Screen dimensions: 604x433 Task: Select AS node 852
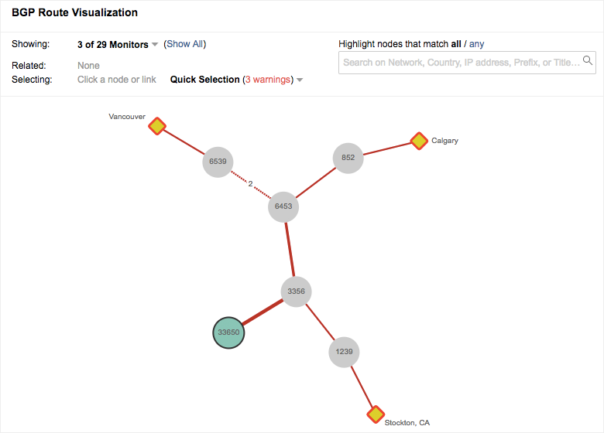tap(348, 158)
